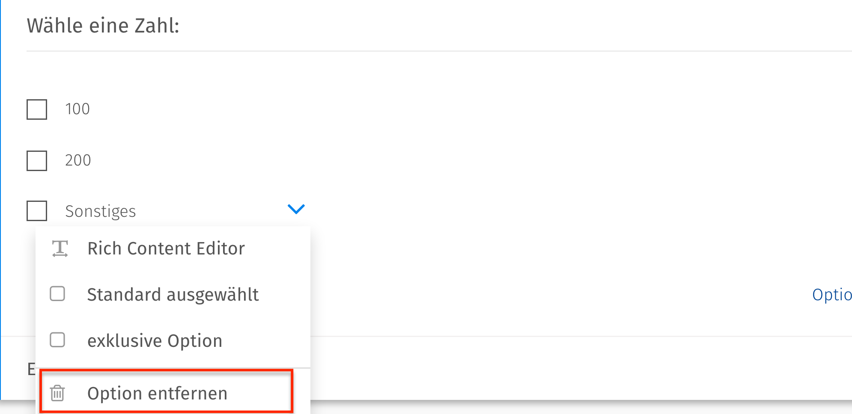Screen dimensions: 852x414
Task: Select exklusive Option from the menu
Action: (x=155, y=340)
